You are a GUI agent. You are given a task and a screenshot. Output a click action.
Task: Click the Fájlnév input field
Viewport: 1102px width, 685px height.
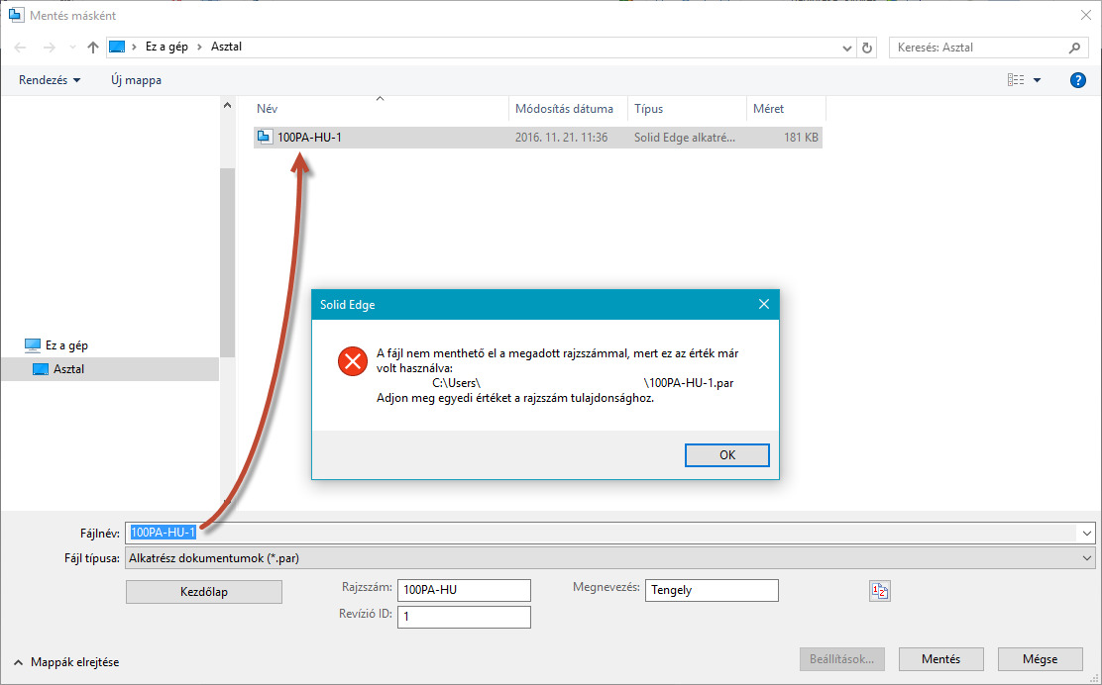pos(601,533)
